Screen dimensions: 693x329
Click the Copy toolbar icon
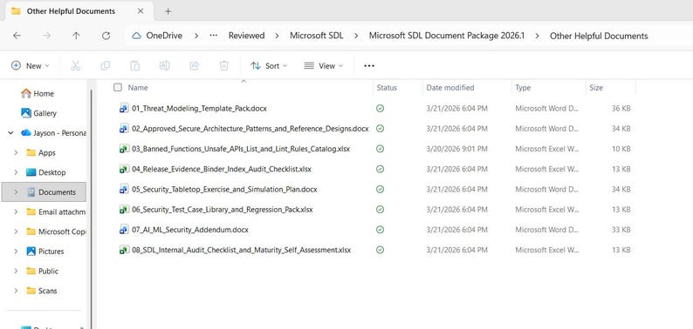coord(106,65)
